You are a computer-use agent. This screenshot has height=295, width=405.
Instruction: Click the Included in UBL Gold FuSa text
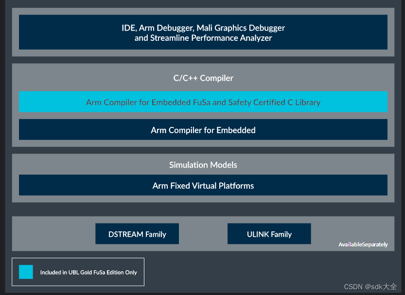click(88, 272)
